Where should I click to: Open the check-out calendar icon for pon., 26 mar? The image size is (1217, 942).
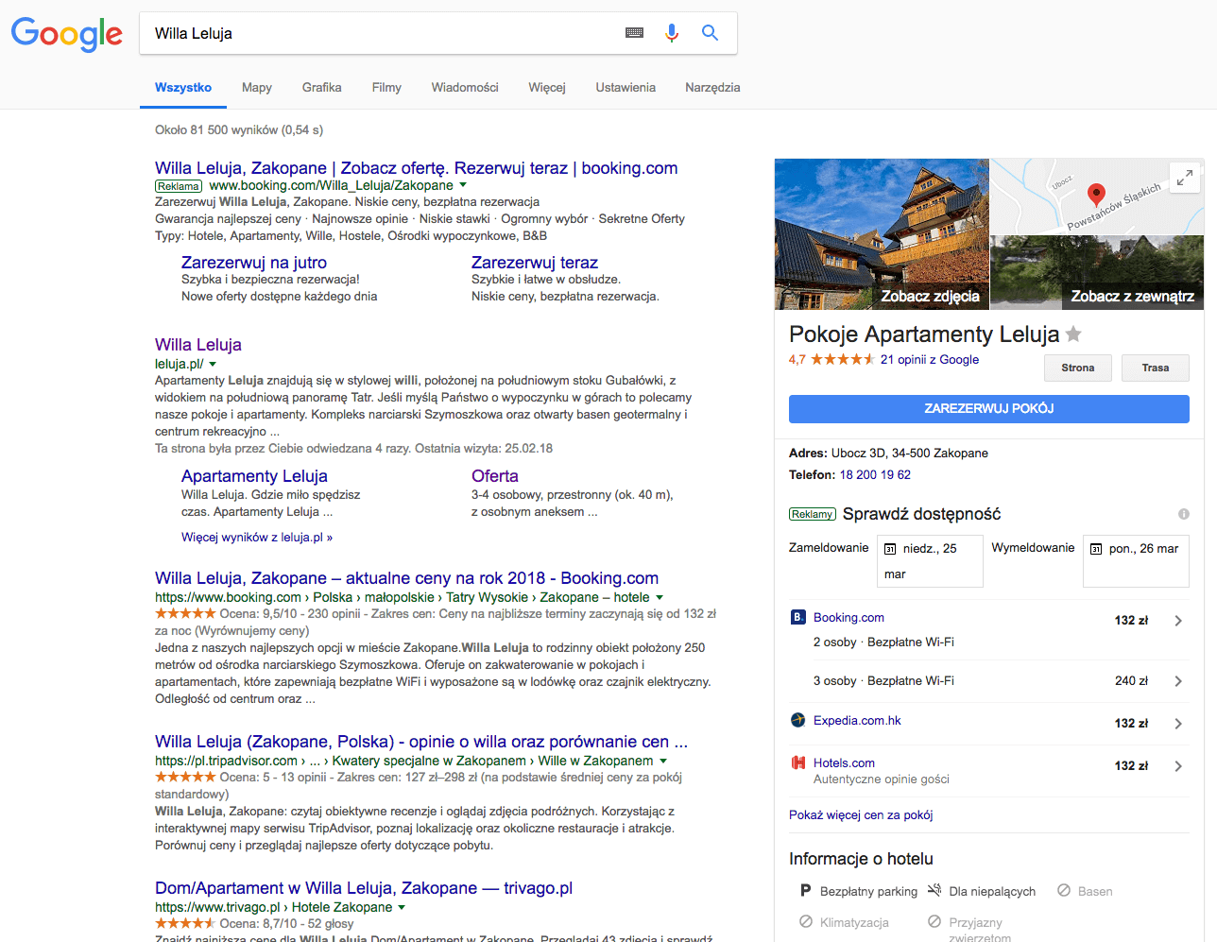coord(1096,549)
